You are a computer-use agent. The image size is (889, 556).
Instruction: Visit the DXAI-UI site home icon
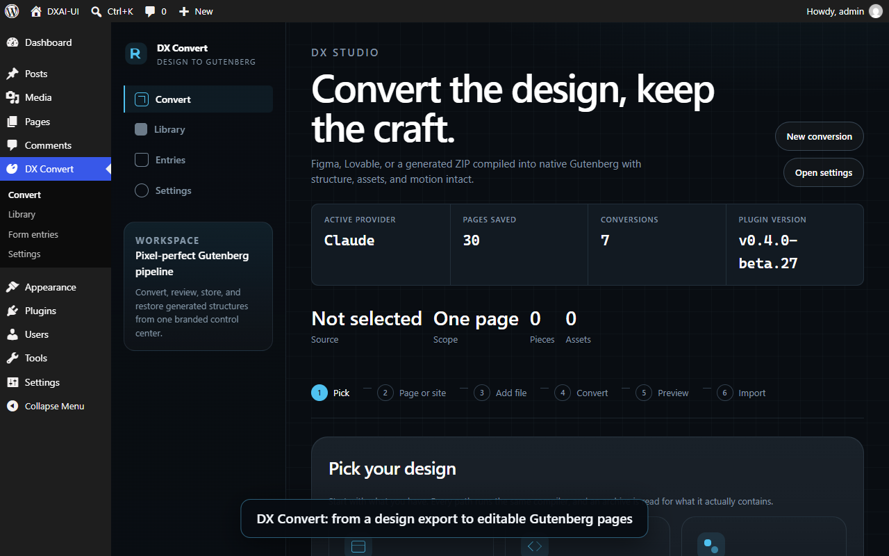pos(36,11)
